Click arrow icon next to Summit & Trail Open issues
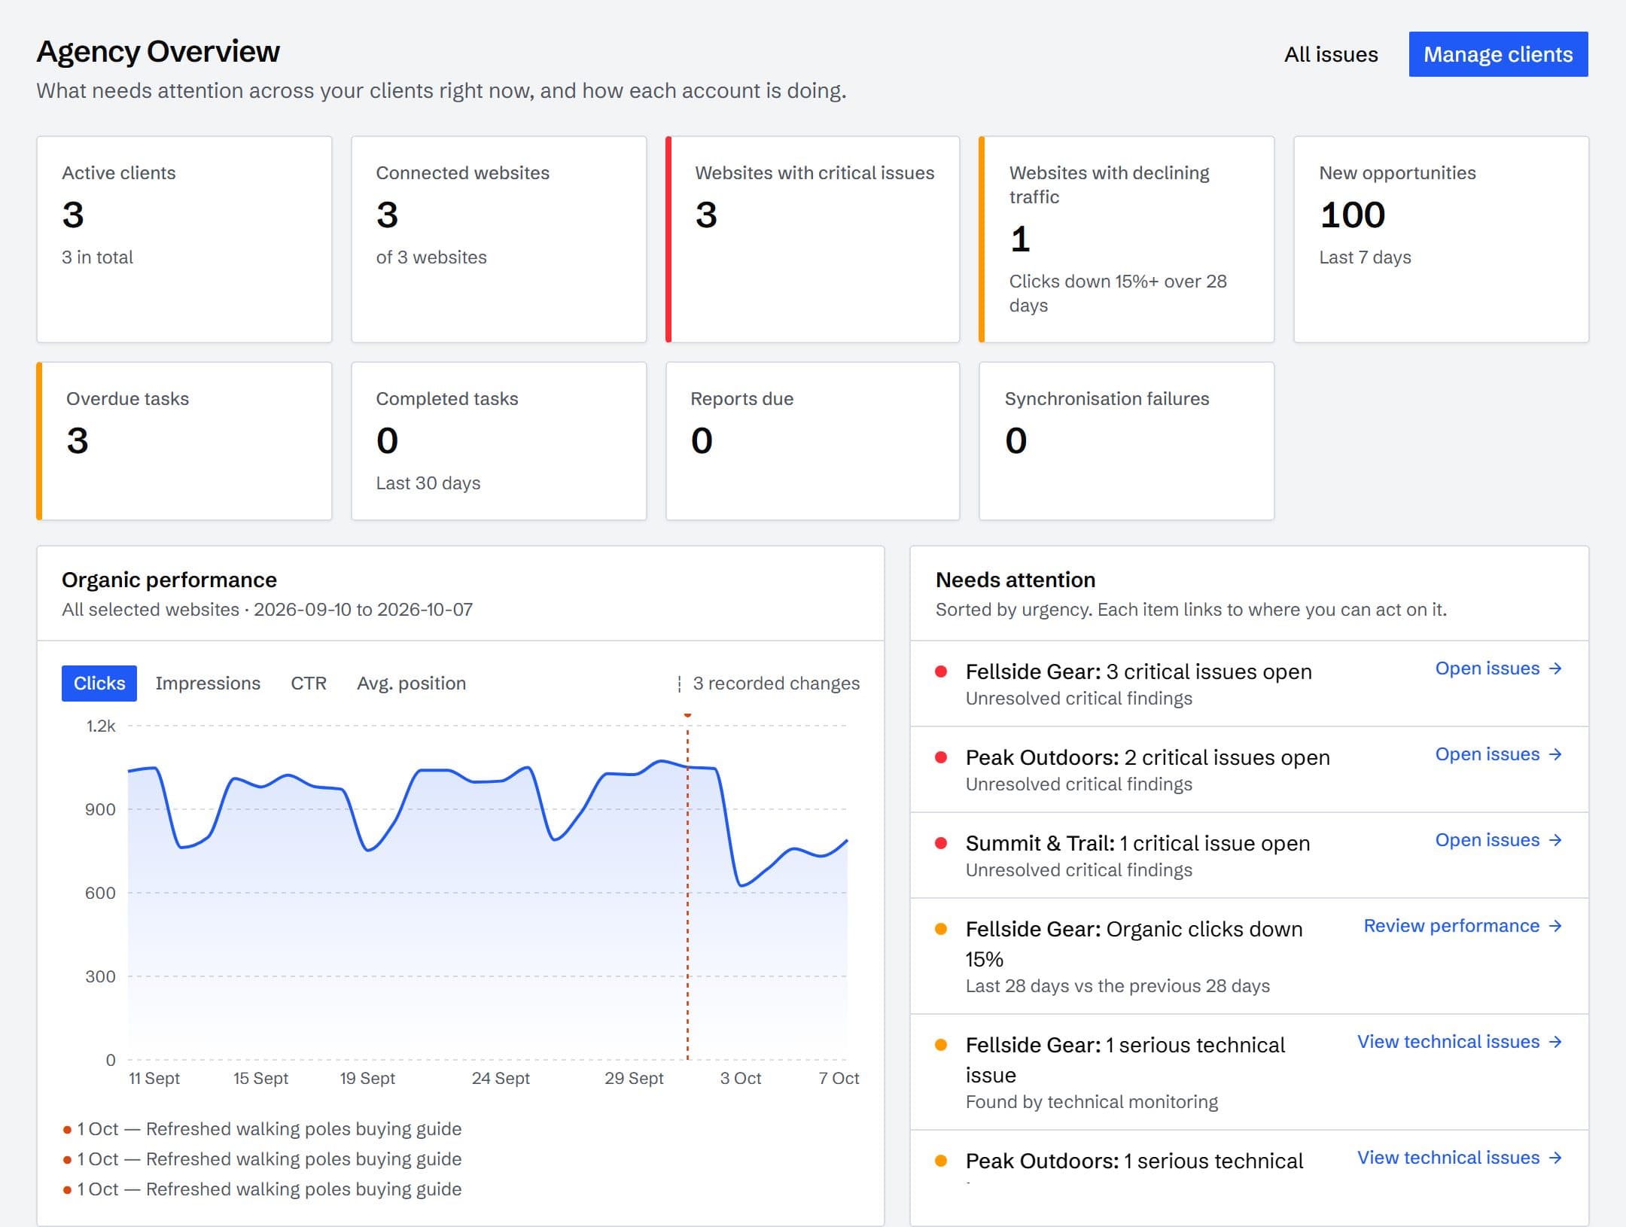 click(x=1555, y=840)
